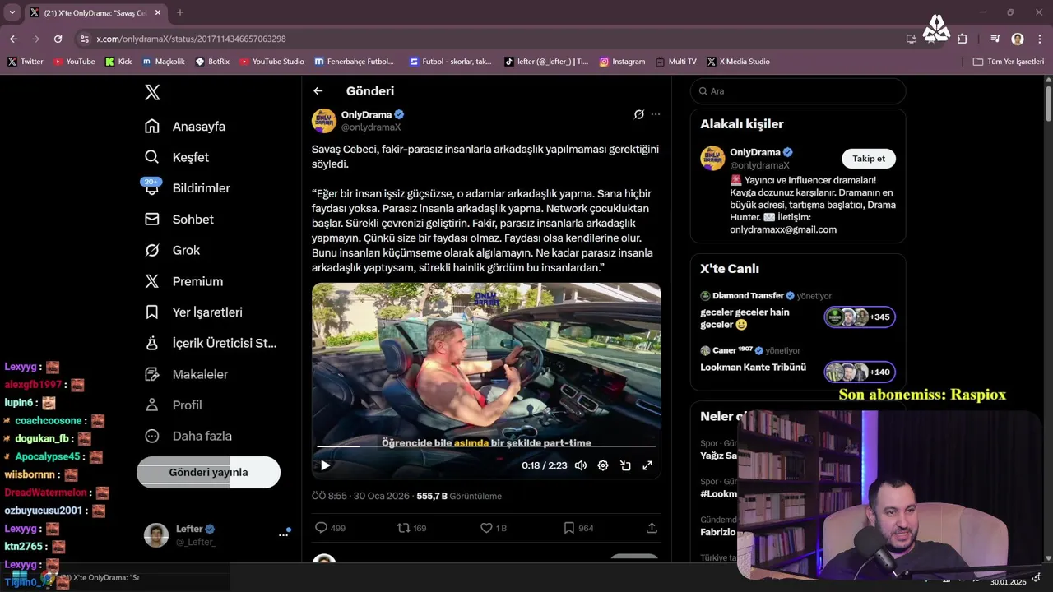The image size is (1053, 592).
Task: Open the OnlyDrama author name on the post
Action: [x=367, y=114]
